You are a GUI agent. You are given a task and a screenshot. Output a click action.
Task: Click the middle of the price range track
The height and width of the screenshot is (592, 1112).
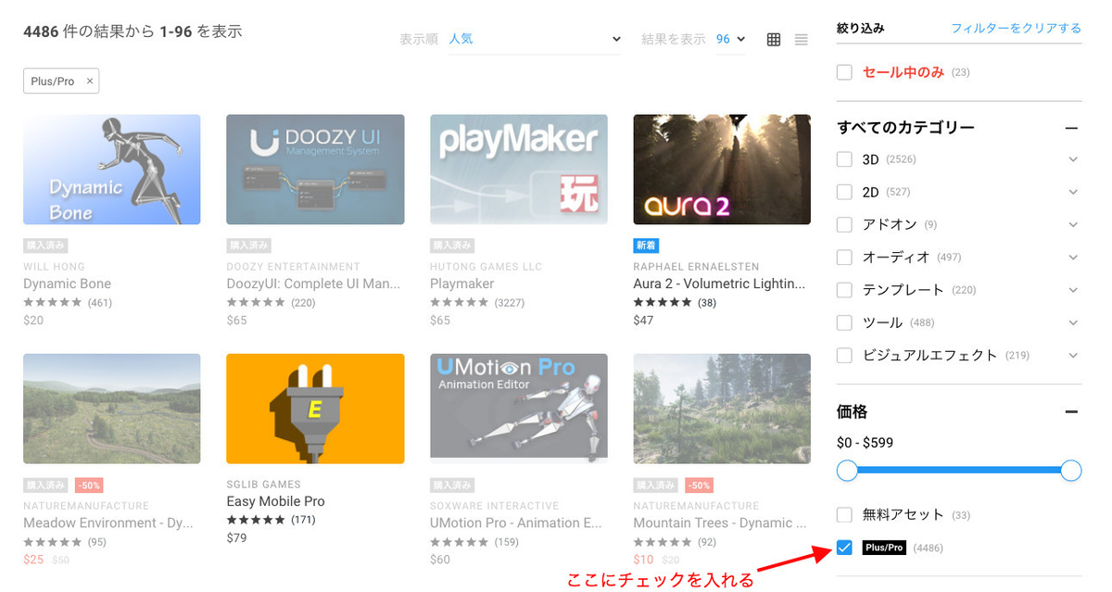(x=959, y=471)
